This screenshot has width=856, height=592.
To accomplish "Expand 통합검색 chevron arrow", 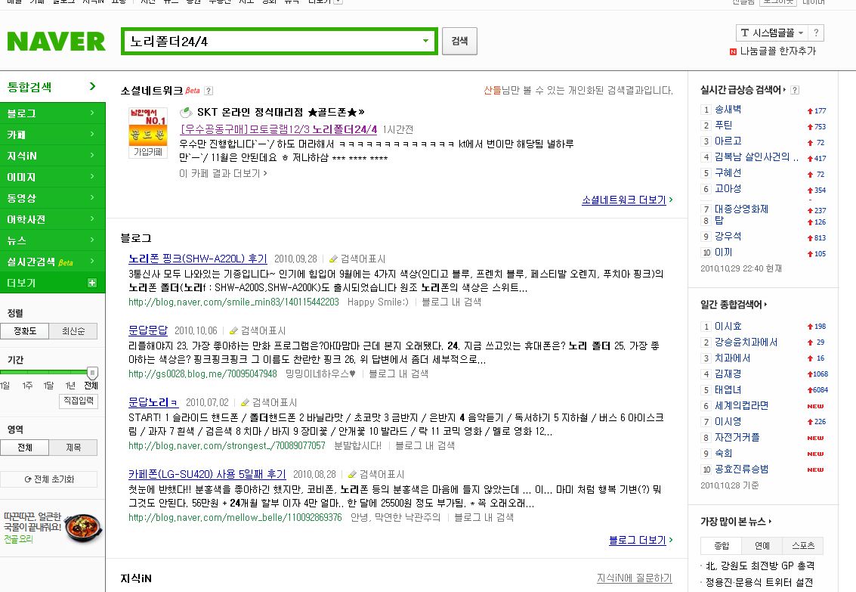I will tap(92, 86).
